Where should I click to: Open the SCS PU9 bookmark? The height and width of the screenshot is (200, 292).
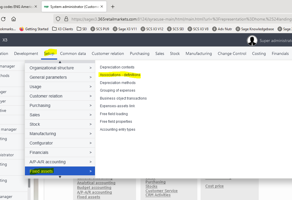(100, 29)
